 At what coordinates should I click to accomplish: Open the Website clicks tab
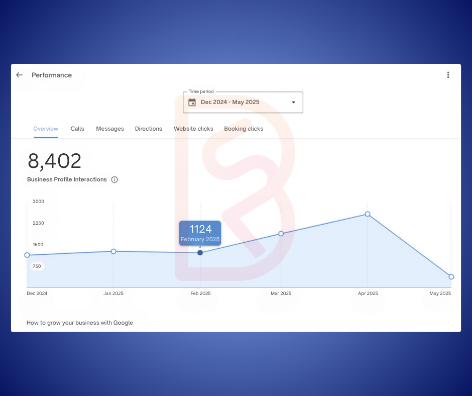[193, 129]
